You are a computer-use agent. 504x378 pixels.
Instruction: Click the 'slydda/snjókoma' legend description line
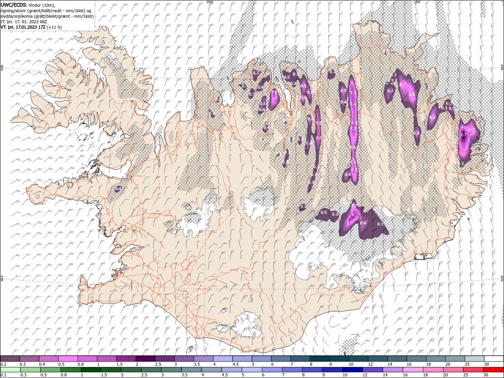point(47,16)
